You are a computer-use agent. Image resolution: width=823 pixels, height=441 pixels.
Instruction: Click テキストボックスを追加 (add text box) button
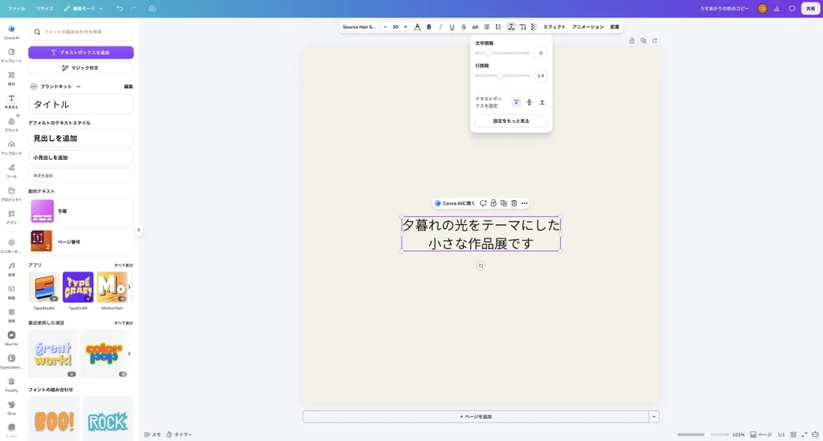click(81, 52)
